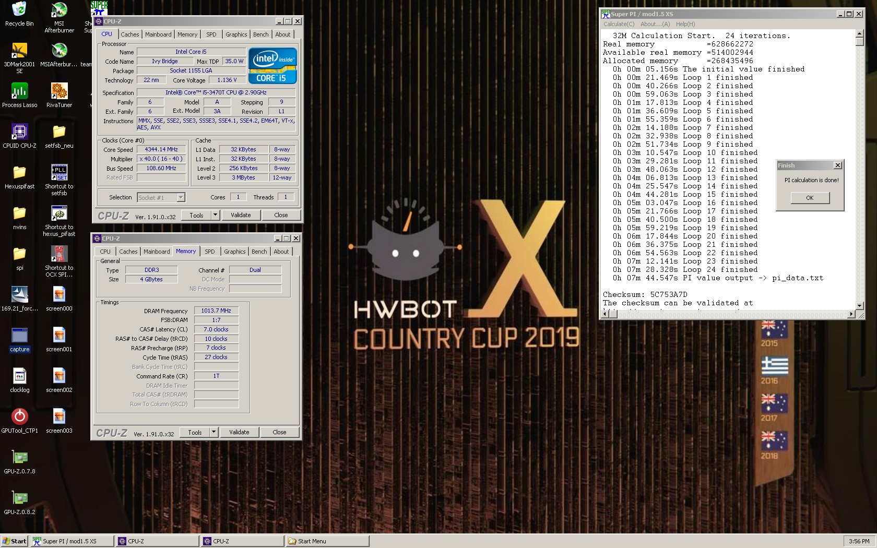Click Super PI vertical scrollbar down arrow
877x548 pixels.
(860, 306)
